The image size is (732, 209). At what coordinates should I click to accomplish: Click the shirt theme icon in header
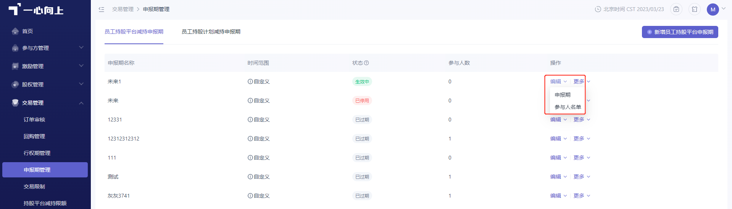tap(695, 9)
